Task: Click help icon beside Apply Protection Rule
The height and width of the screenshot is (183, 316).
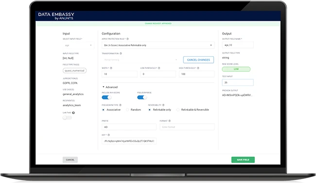Action: 127,39
